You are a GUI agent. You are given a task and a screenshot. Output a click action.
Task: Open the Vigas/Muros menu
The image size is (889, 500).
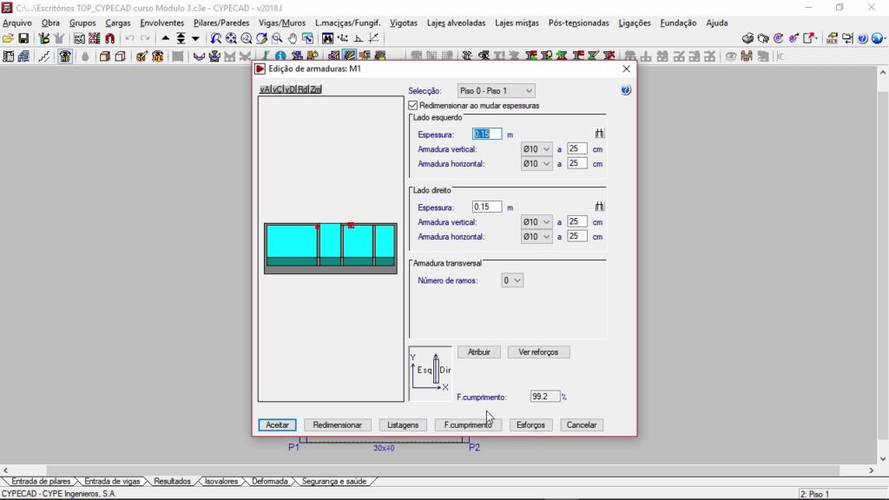point(281,23)
